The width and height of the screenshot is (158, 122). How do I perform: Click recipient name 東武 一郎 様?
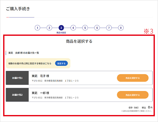40,93
